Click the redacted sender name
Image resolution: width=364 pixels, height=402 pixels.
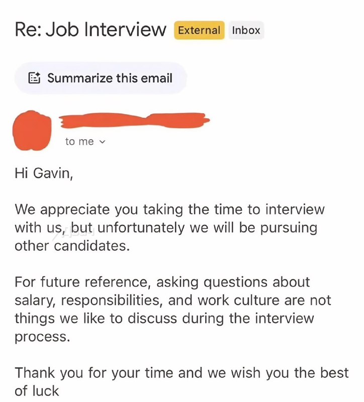coord(133,121)
